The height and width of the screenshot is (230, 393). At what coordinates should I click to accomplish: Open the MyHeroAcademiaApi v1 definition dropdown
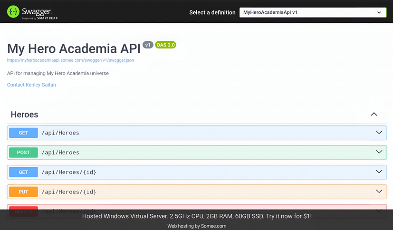pyautogui.click(x=313, y=12)
